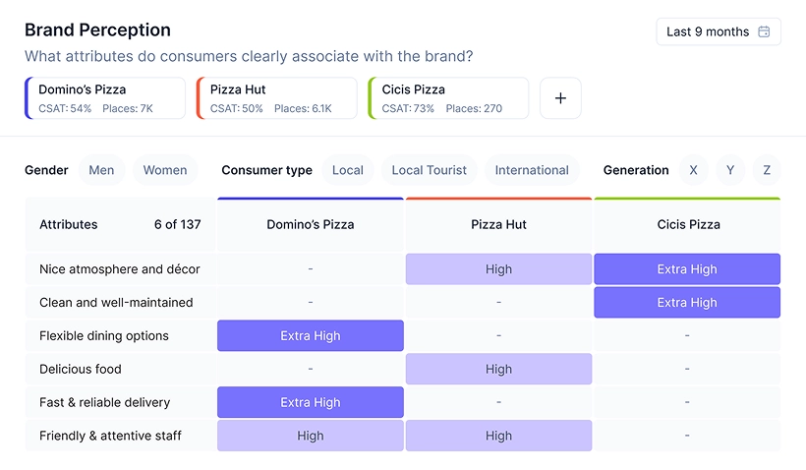The width and height of the screenshot is (806, 470).
Task: Select the International consumer filter
Action: click(532, 170)
